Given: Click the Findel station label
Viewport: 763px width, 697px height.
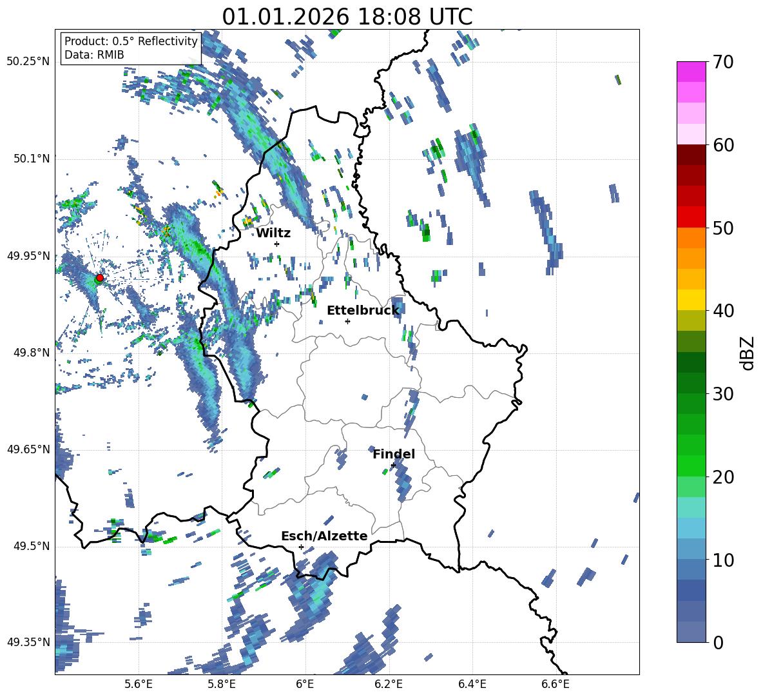Looking at the screenshot, I should pyautogui.click(x=394, y=454).
